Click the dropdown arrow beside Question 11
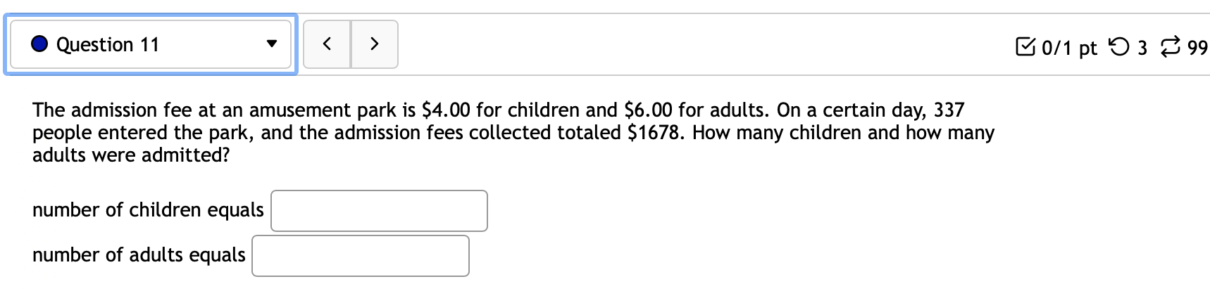The height and width of the screenshot is (291, 1210). 271,44
